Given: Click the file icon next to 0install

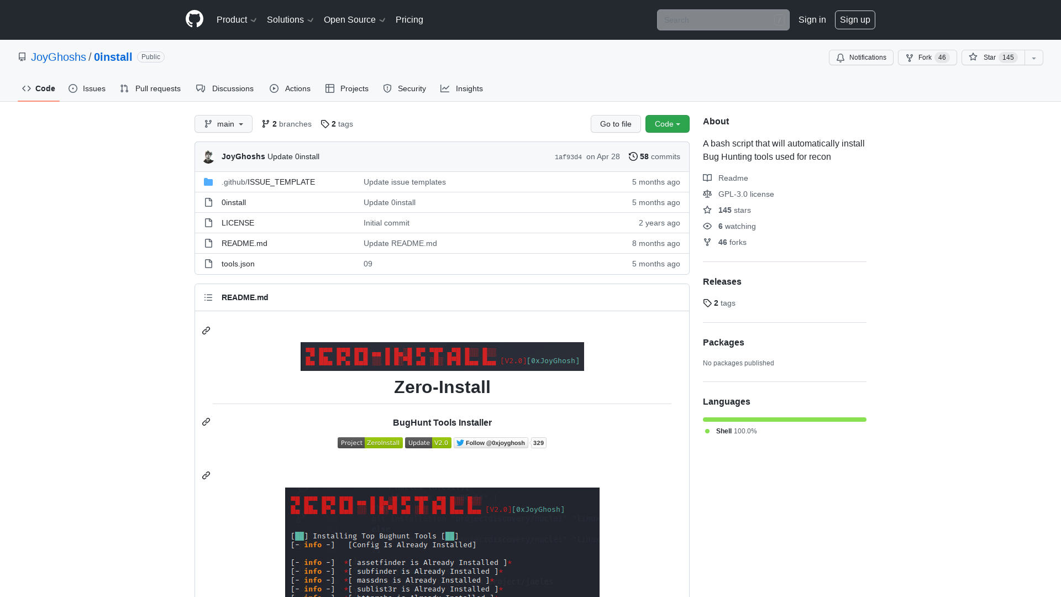Looking at the screenshot, I should coord(208,202).
